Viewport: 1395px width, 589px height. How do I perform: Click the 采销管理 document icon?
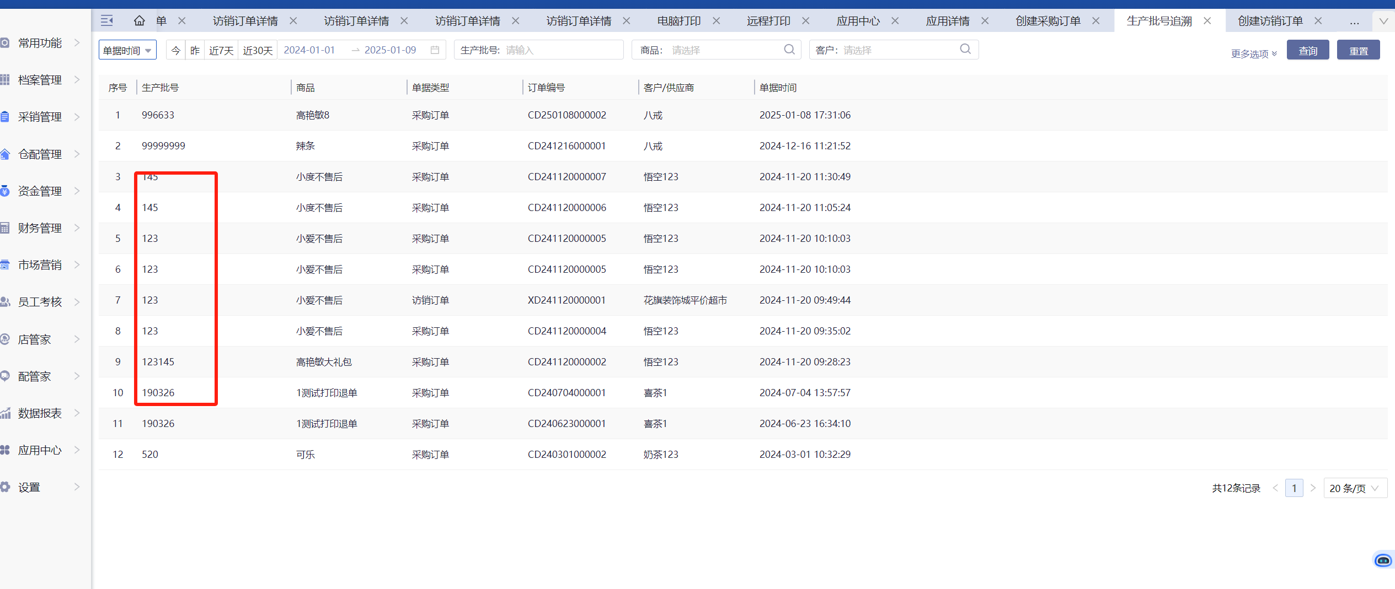click(x=5, y=116)
